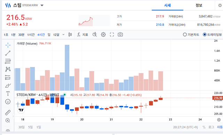
Task: Select the 1초 interval
Action: 6,35
